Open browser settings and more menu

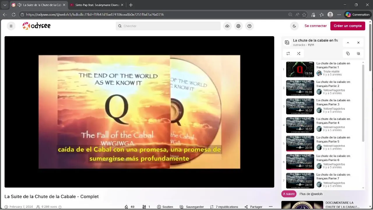click(339, 14)
